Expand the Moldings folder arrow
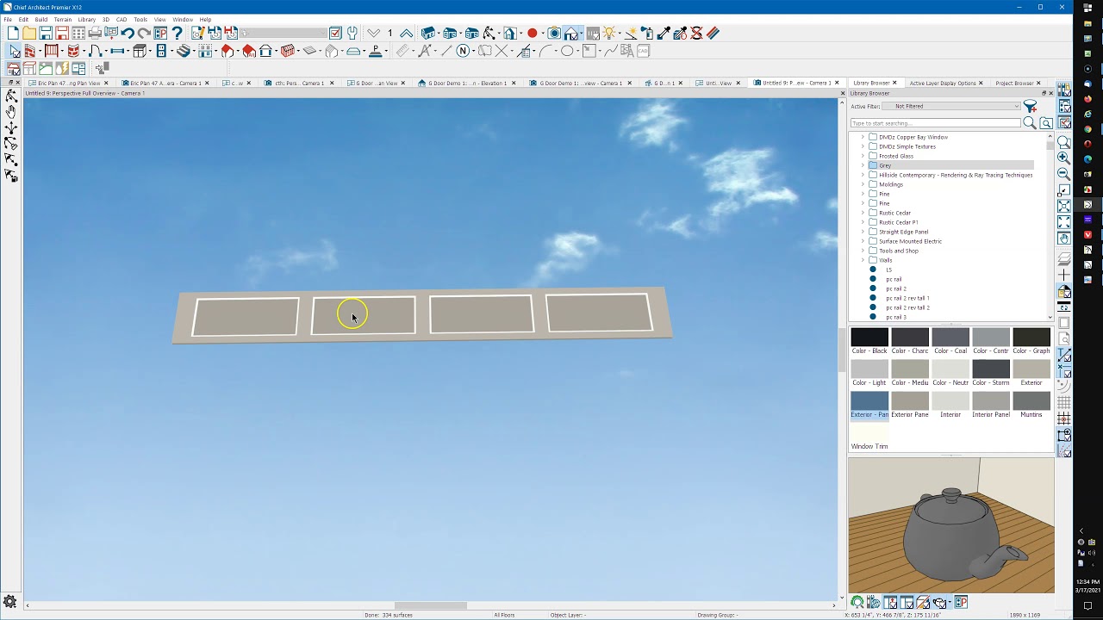This screenshot has width=1103, height=620. tap(863, 184)
